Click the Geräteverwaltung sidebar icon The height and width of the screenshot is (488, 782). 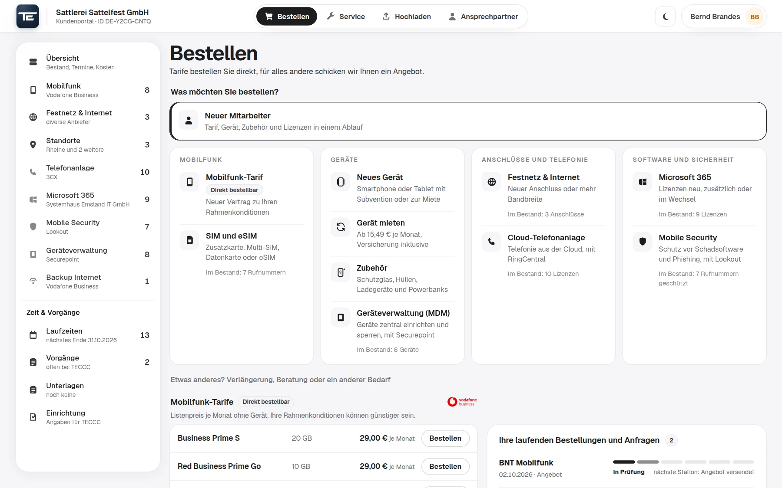(33, 254)
